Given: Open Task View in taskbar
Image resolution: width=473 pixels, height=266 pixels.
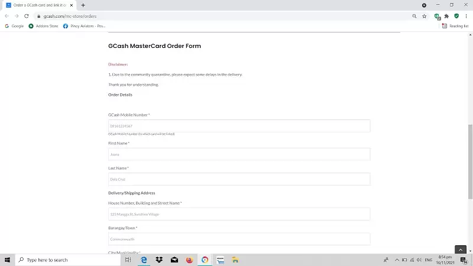Looking at the screenshot, I should tap(128, 260).
